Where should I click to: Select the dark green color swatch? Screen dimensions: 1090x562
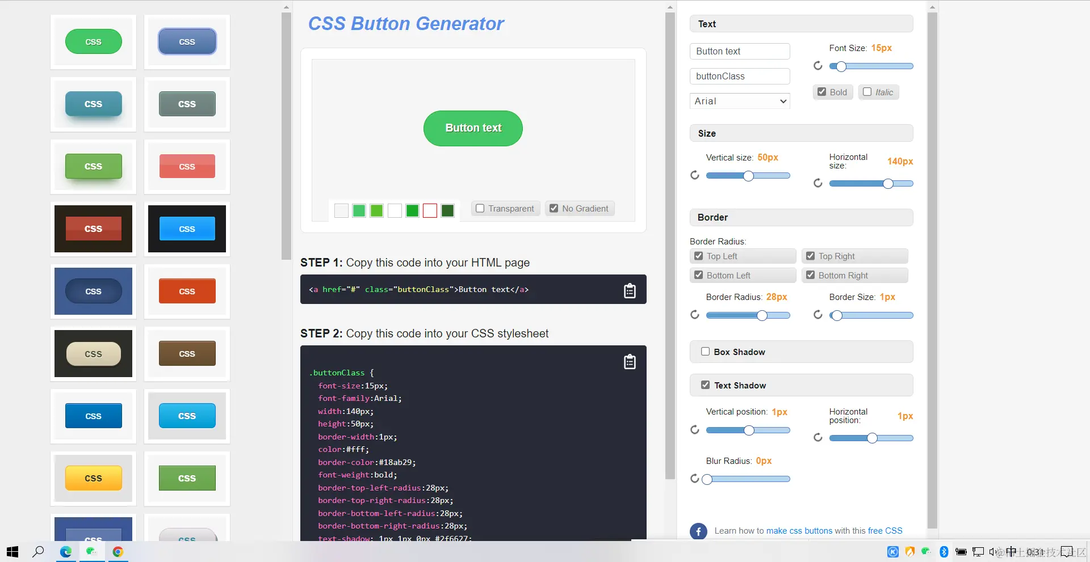448,211
